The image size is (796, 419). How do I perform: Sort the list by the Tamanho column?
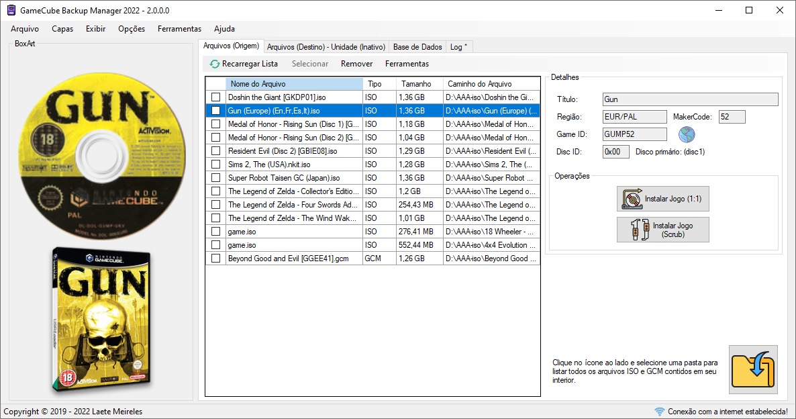pos(416,83)
